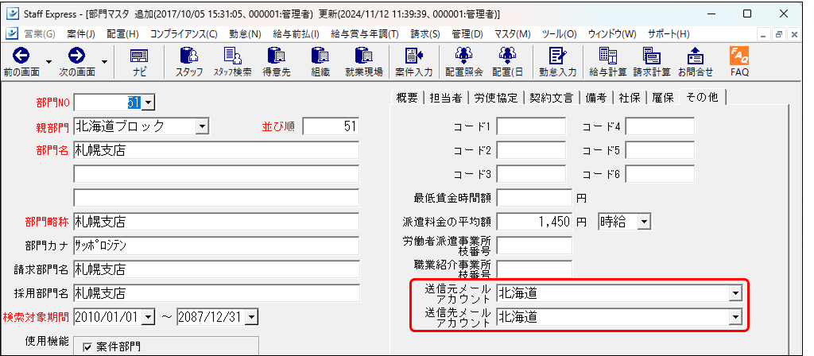Viewport: 814px width, 356px height.
Task: Open the ツール(O) menu
Action: 559,34
